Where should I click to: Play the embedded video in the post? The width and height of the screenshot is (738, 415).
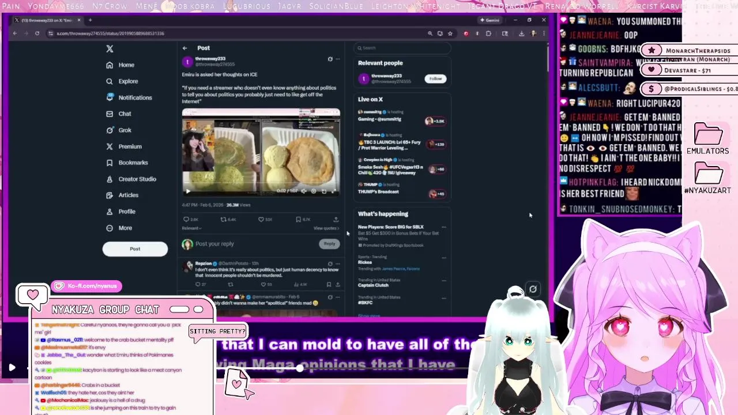click(x=187, y=191)
